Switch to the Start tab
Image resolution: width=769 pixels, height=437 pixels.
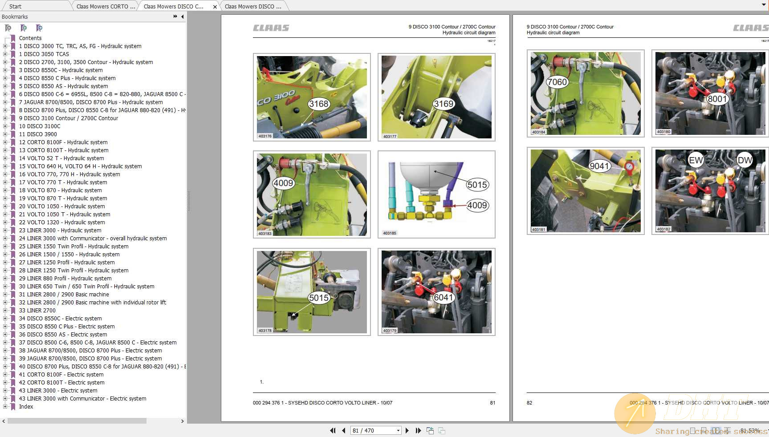pyautogui.click(x=15, y=7)
